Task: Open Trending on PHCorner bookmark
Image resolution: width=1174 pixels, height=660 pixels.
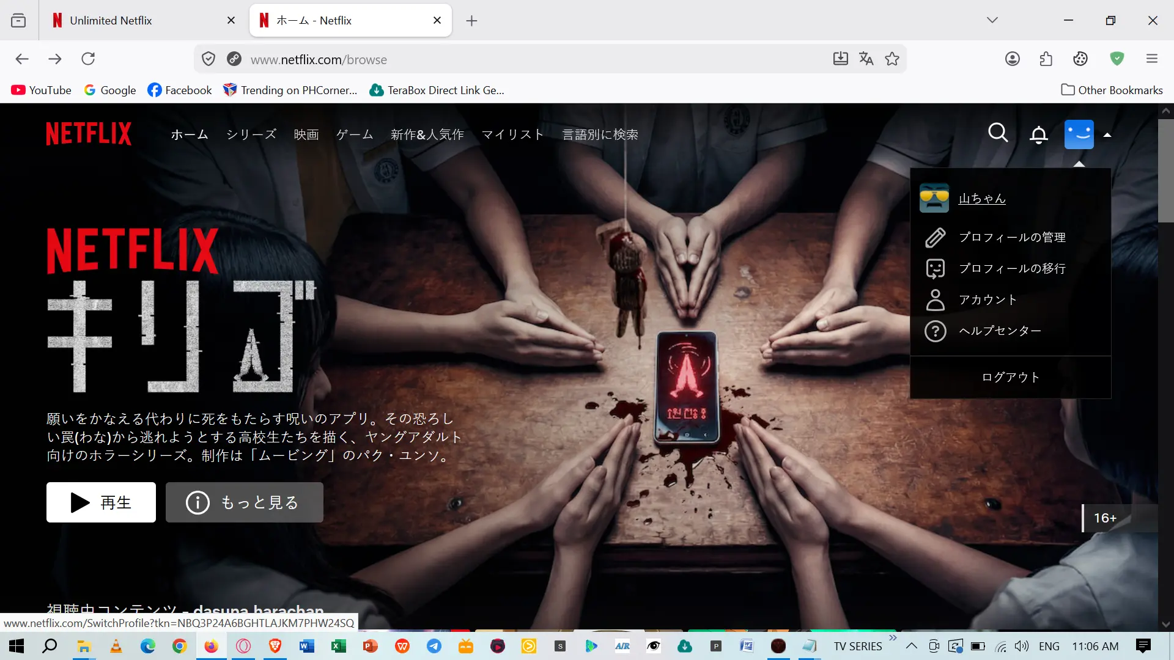Action: coord(290,90)
